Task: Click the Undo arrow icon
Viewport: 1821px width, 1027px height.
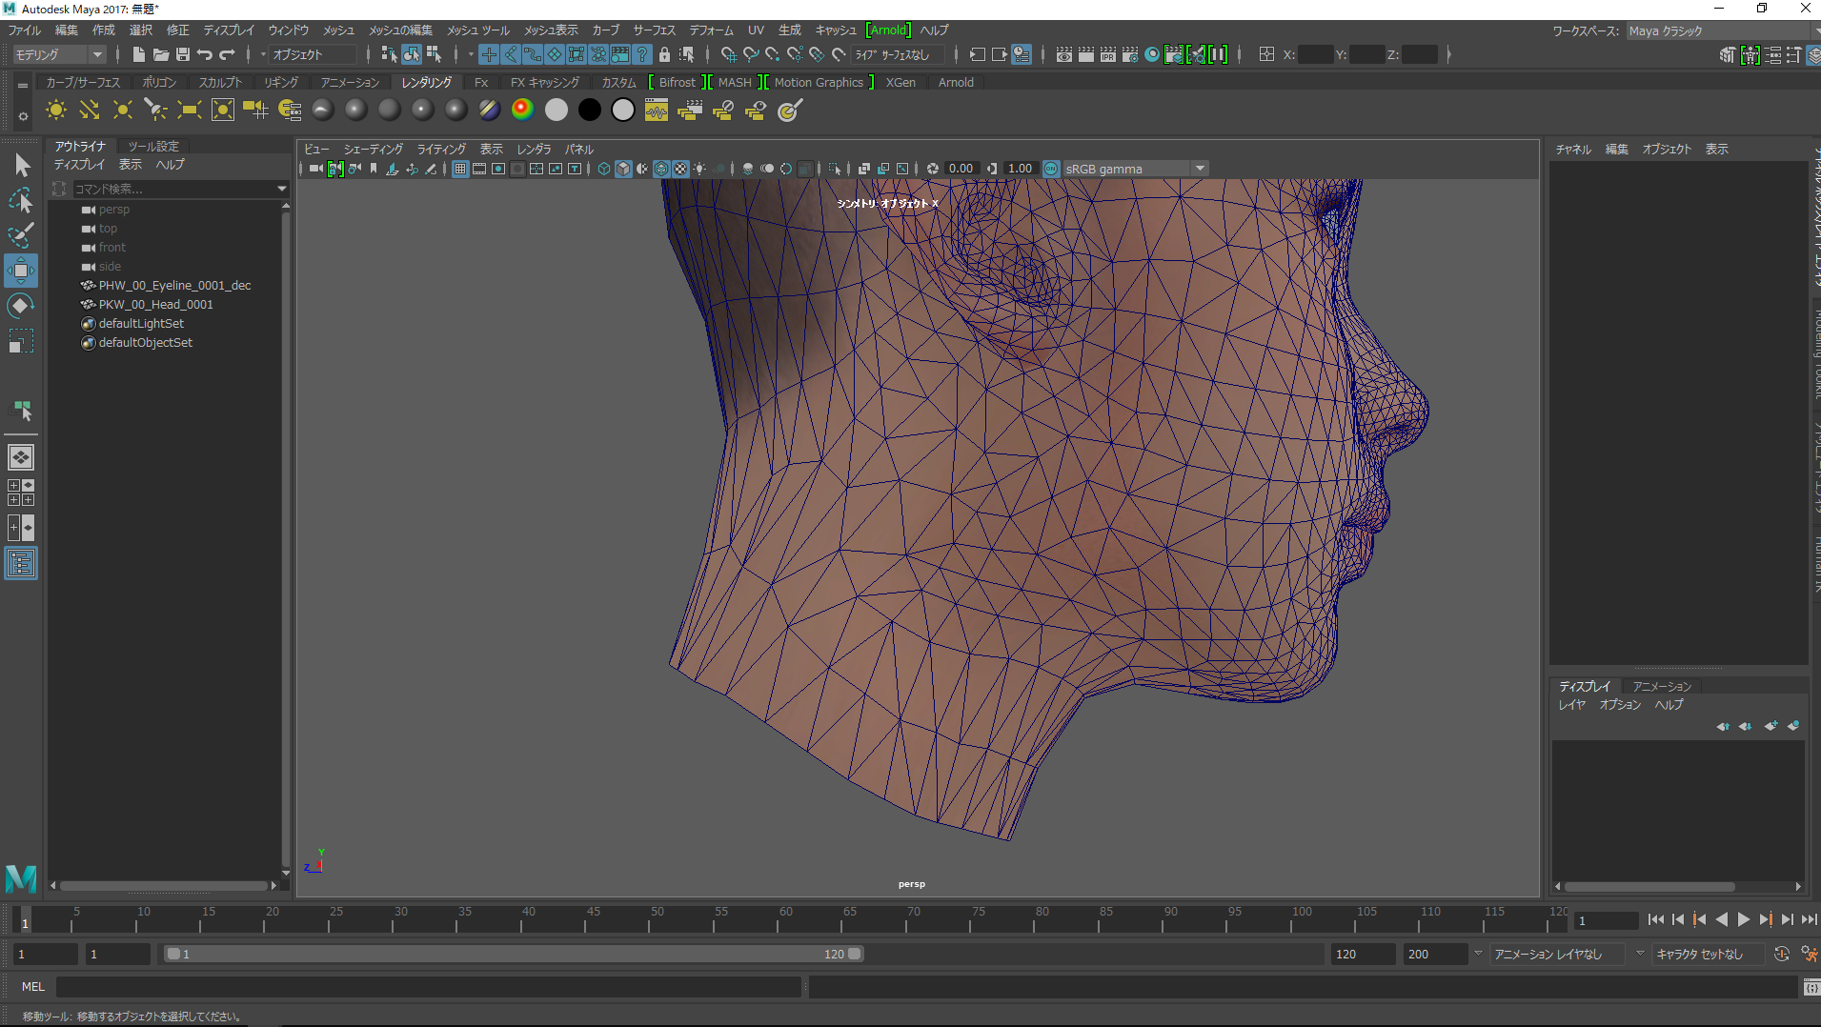Action: pyautogui.click(x=204, y=54)
